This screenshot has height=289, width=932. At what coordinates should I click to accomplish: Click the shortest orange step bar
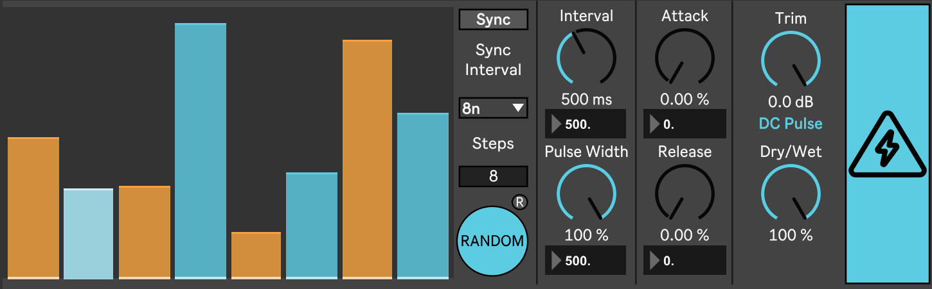pos(256,255)
